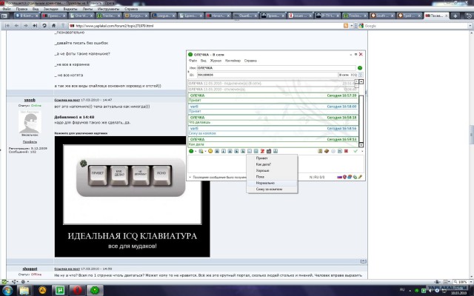This screenshot has width=474, height=296.
Task: Click the green checkmark send icon
Action: [355, 151]
